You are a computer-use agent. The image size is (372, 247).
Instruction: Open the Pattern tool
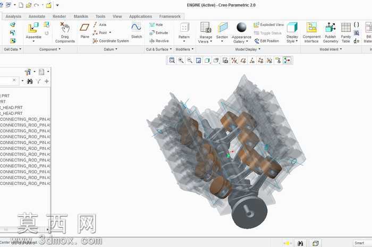pyautogui.click(x=184, y=32)
